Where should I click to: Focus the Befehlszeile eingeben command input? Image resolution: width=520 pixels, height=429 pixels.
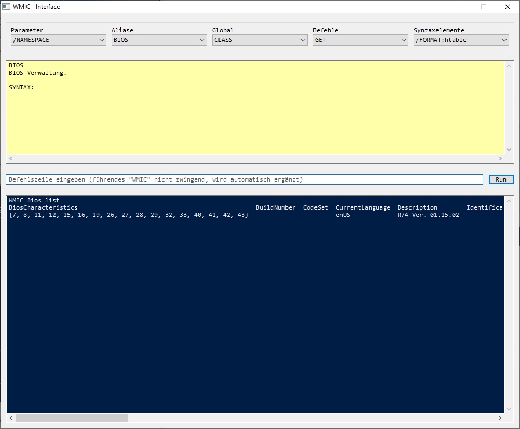pos(244,179)
